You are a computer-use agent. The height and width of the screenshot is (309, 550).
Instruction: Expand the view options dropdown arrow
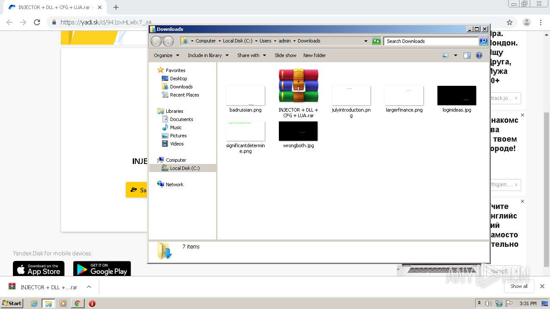(455, 55)
